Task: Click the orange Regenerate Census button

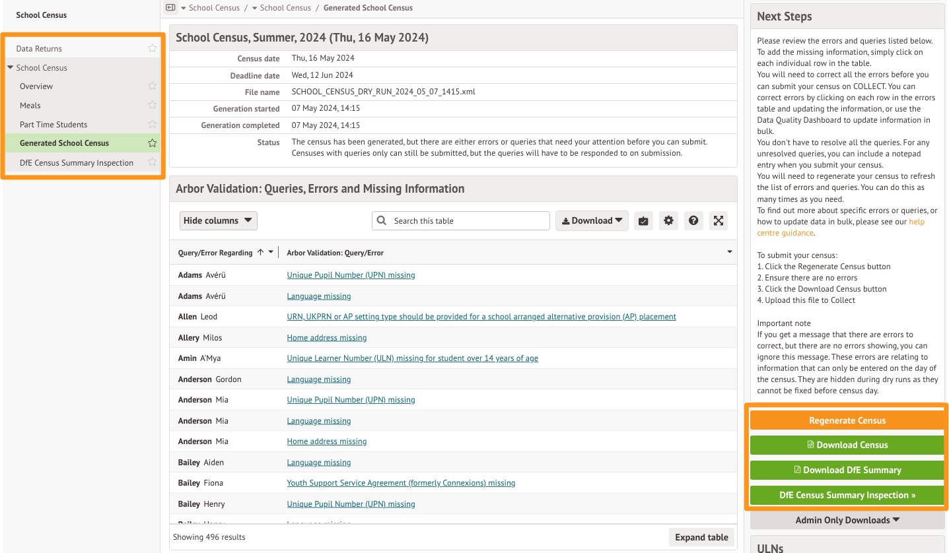Action: 847,420
